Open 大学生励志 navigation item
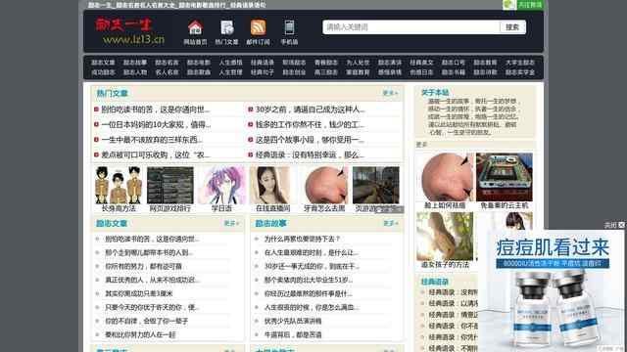 pyautogui.click(x=520, y=63)
